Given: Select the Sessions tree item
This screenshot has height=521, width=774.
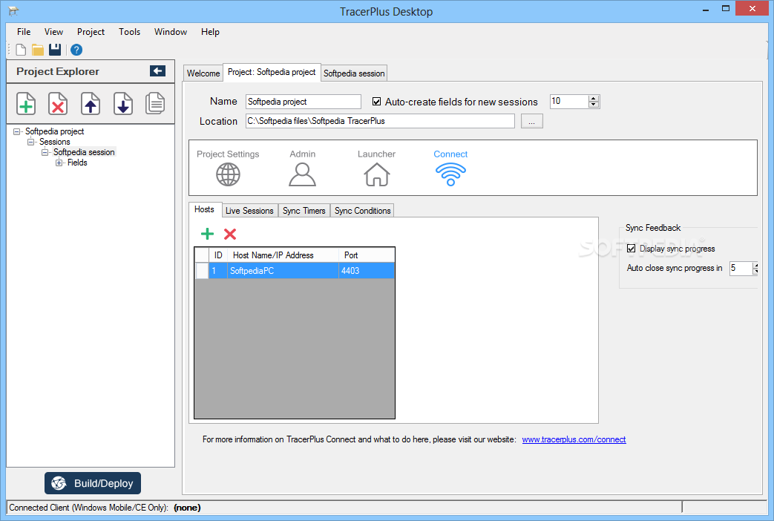Looking at the screenshot, I should [55, 142].
